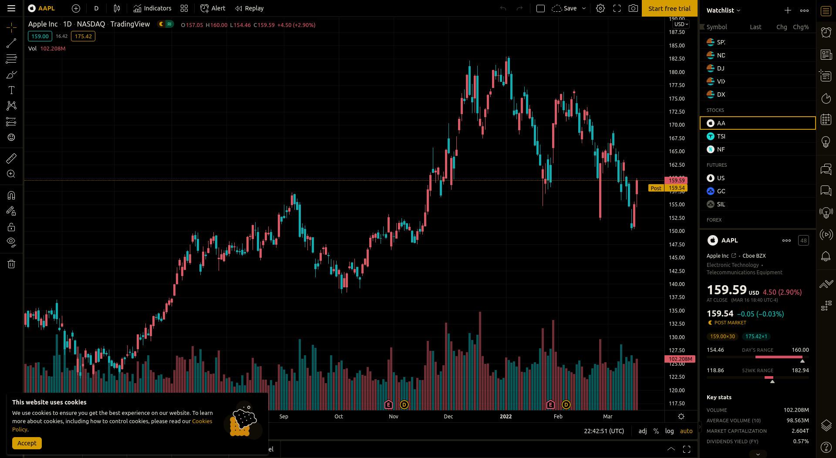Open the prediction and measurement tools
The width and height of the screenshot is (836, 458).
pos(11,122)
